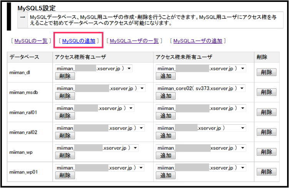Delete database miiman_ral01 via rightmost 削除 button
289x188 pixels.
266,112
